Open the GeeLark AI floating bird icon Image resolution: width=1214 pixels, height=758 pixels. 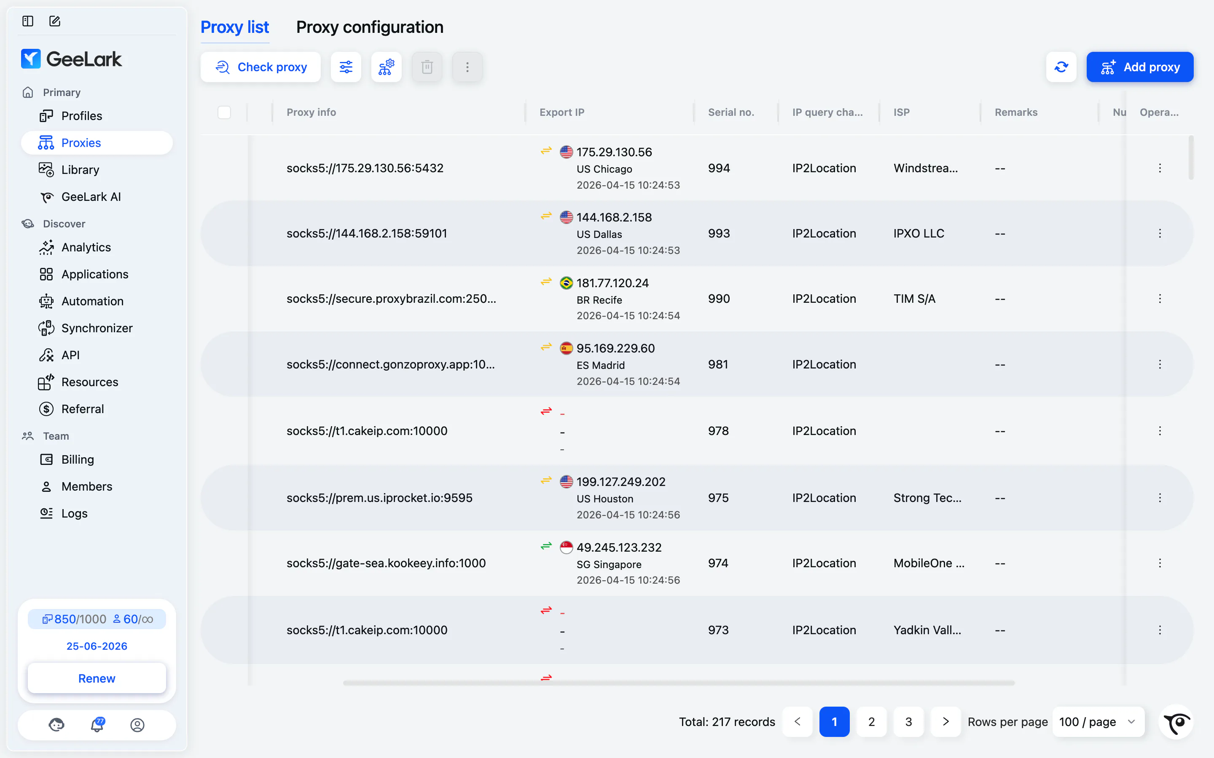(x=1176, y=722)
